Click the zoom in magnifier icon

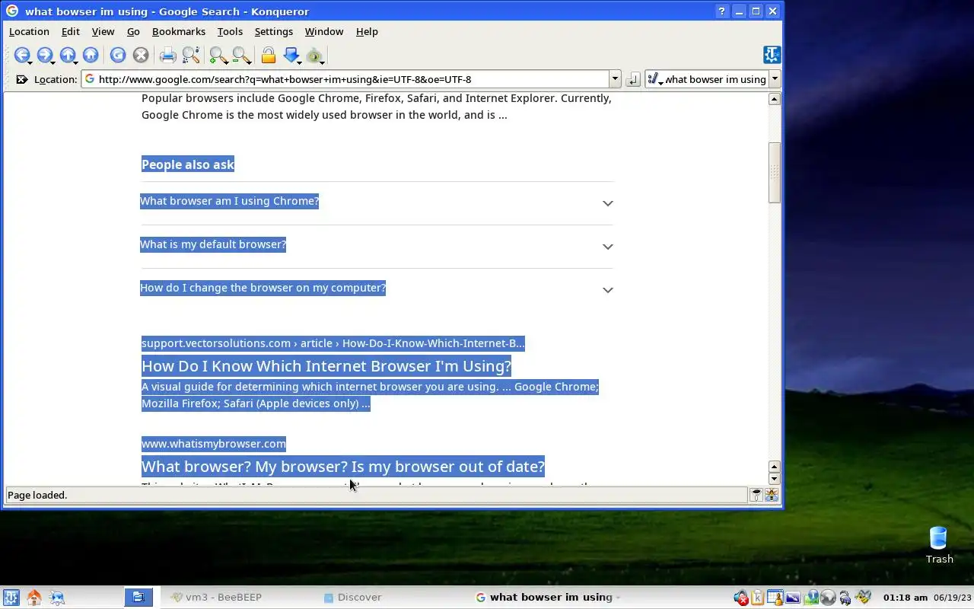[218, 55]
